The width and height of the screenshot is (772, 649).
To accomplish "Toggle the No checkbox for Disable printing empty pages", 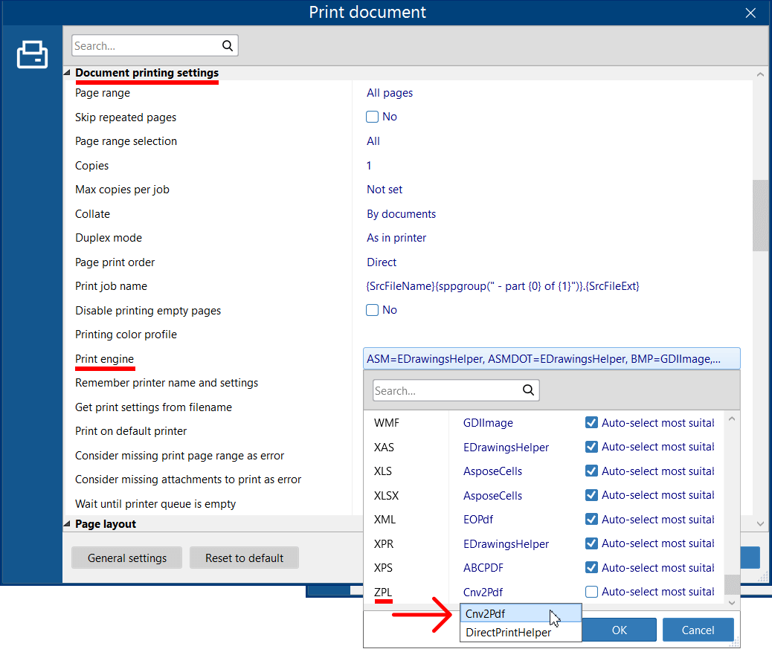I will tap(372, 310).
